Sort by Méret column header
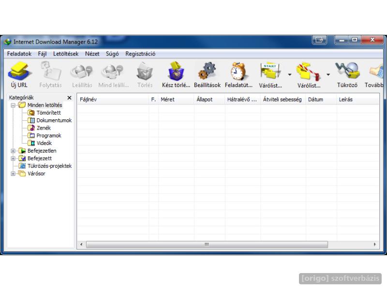This screenshot has height=290, width=387. coord(176,100)
